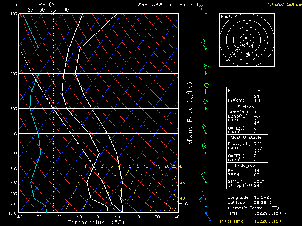Viewport: 302px width, 226px height.
Task: Click the 'Most Unstable' section heading
Action: point(246,137)
